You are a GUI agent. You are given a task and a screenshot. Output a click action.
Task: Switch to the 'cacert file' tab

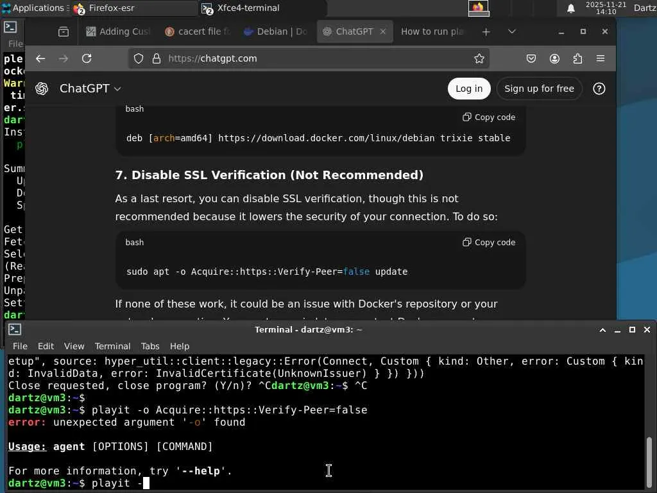pyautogui.click(x=198, y=31)
